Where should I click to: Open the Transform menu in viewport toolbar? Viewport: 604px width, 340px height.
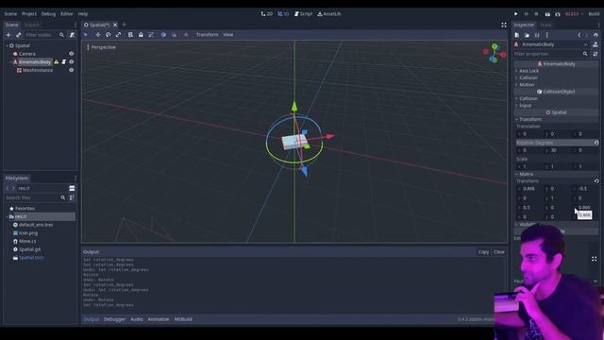coord(208,35)
